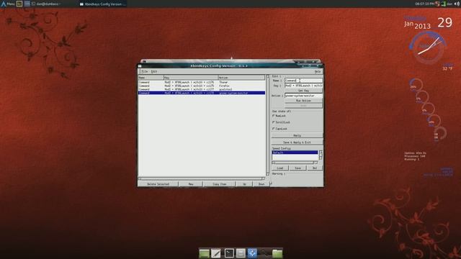
Task: Open the File menu in Xbindkeys Config
Action: click(144, 71)
